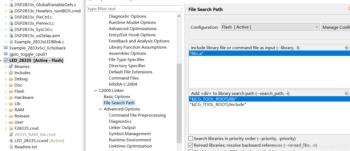Click the F28335.cmd linker file icon

pyautogui.click(x=11, y=128)
